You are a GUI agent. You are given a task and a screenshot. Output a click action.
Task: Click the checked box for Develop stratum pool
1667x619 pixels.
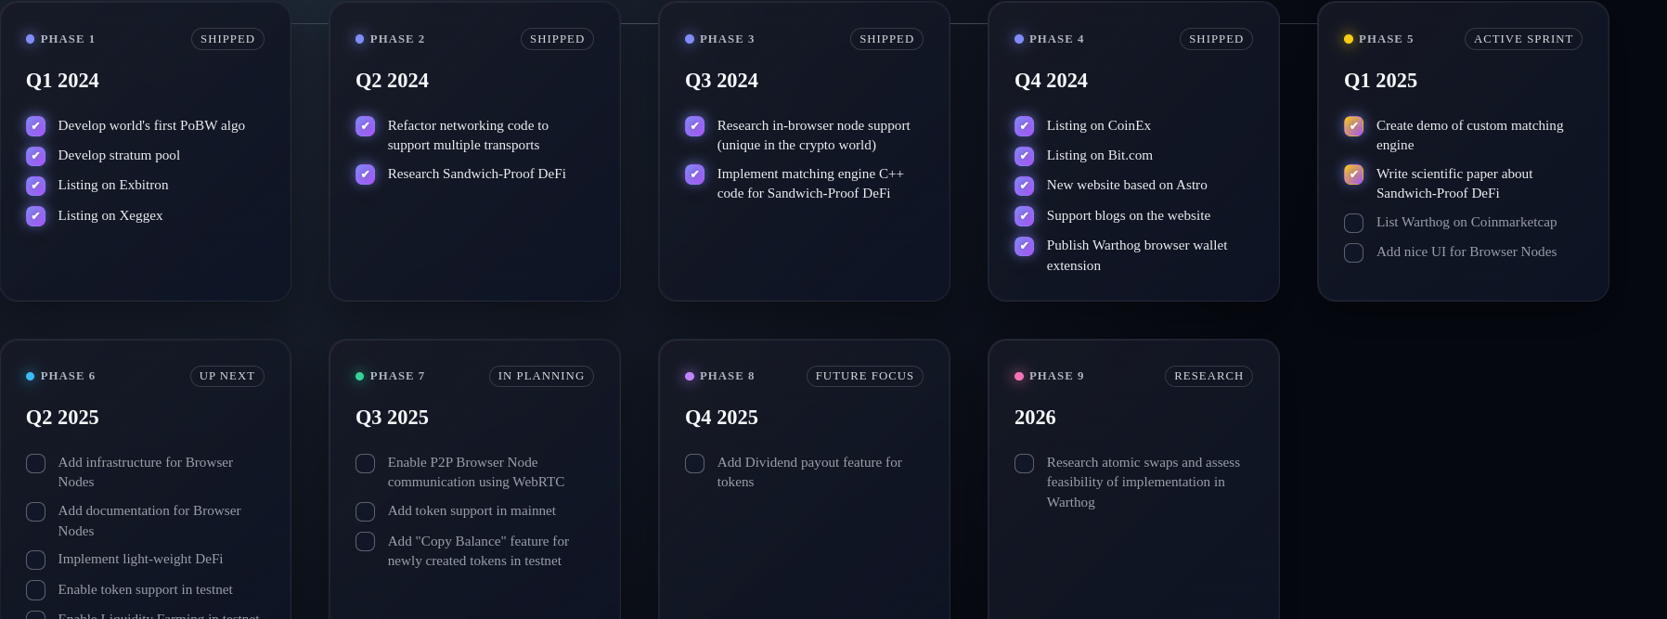(36, 156)
